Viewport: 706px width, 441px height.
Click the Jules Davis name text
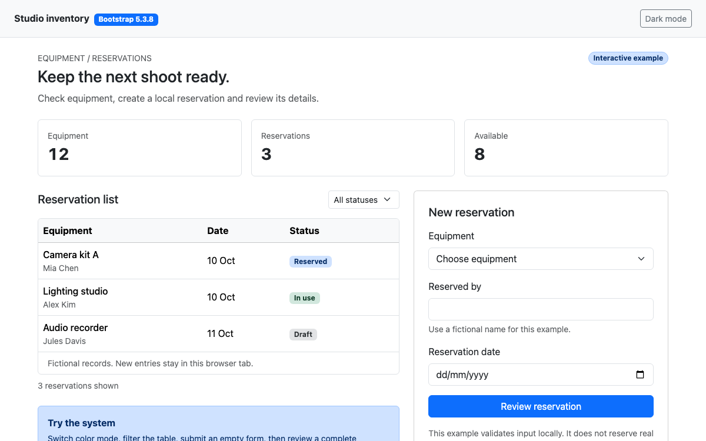click(64, 341)
